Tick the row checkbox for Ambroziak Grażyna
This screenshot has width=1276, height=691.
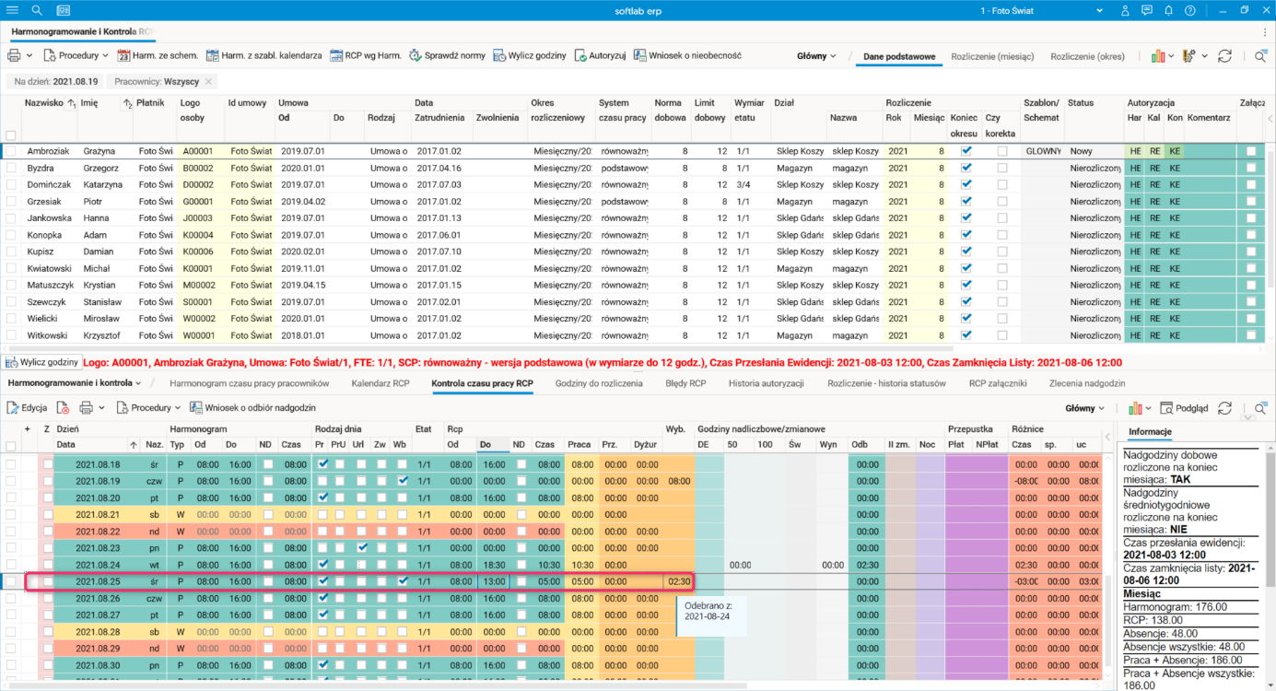coord(11,151)
